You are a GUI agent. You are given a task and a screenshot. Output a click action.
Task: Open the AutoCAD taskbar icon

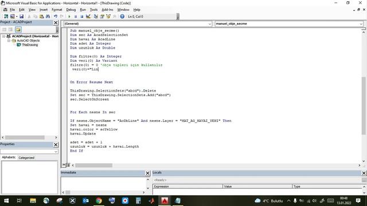165,201
